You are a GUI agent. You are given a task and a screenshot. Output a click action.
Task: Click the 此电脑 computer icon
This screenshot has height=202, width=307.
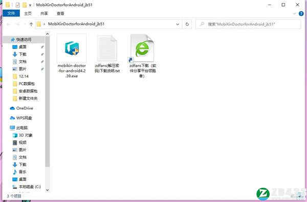coord(12,128)
